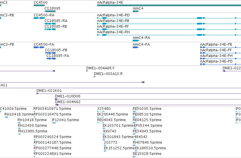241x158 pixels.
Task: Click EST RE04125.5prime
Action: click(135, 123)
